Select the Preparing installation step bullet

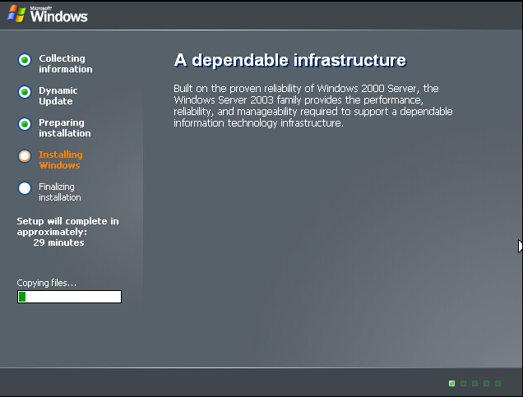(25, 124)
